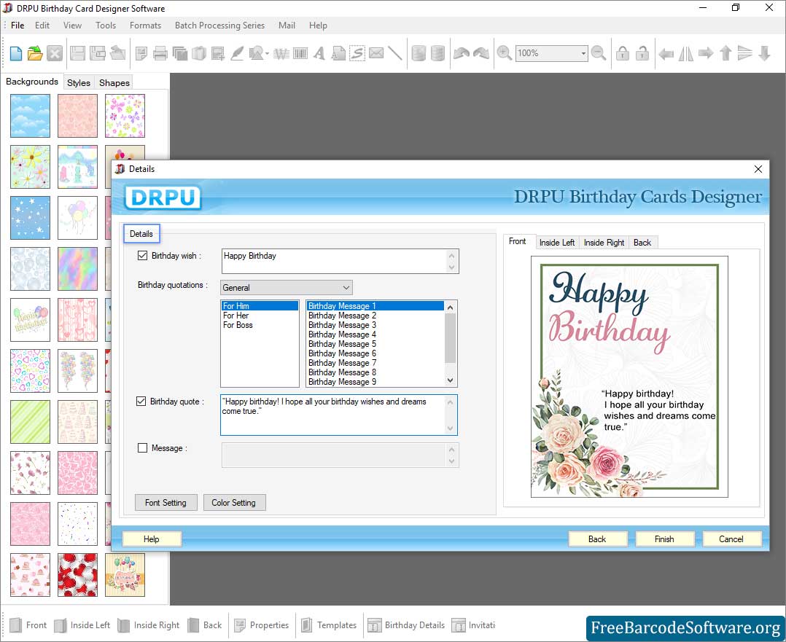
Task: Click the Print toolbar icon
Action: 160,53
